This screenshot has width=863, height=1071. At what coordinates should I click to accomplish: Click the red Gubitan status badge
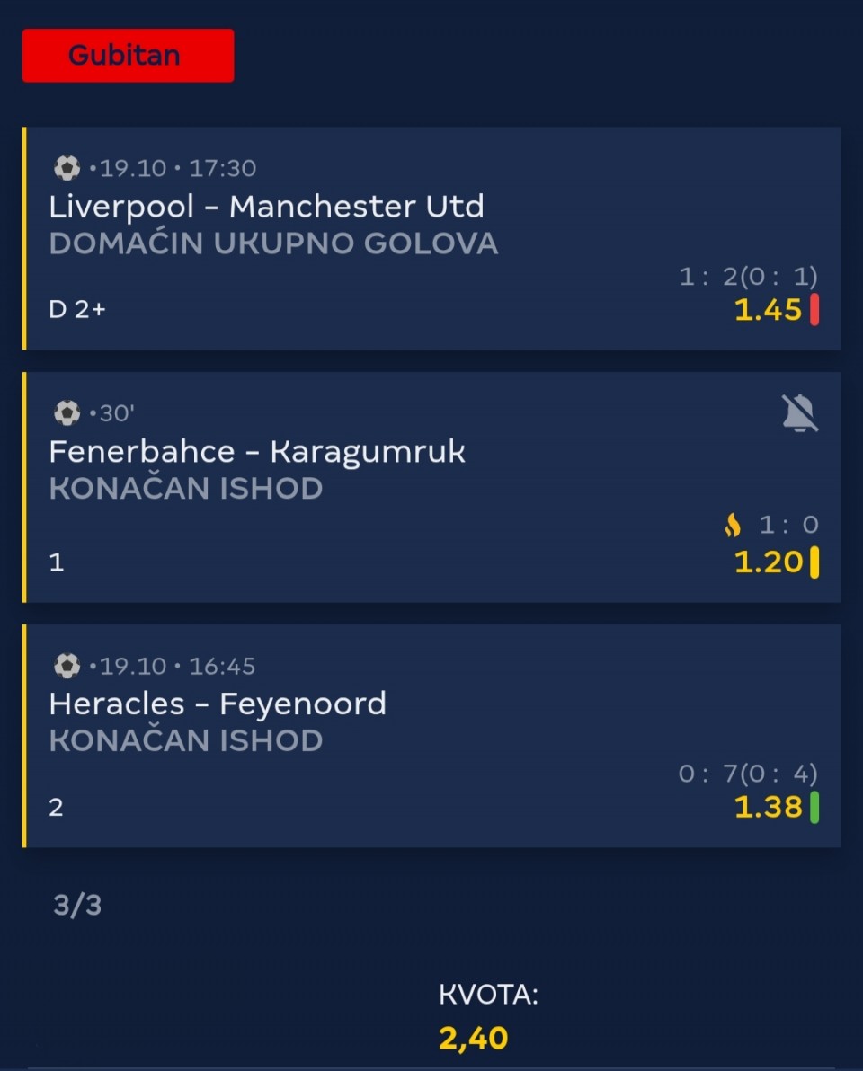[x=128, y=56]
